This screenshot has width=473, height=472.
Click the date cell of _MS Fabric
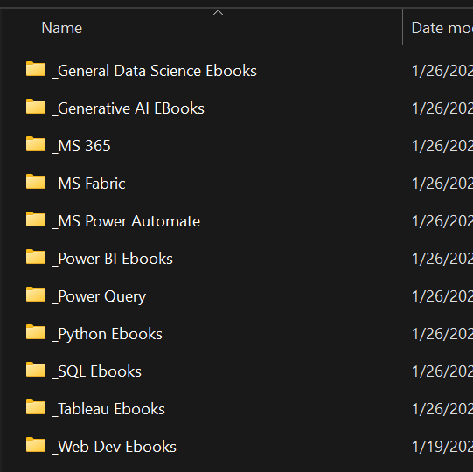pyautogui.click(x=442, y=184)
